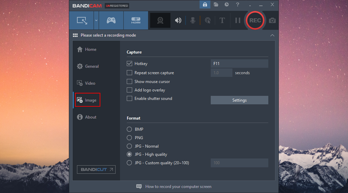Switch to game recording mode
348x193 pixels.
click(x=111, y=20)
